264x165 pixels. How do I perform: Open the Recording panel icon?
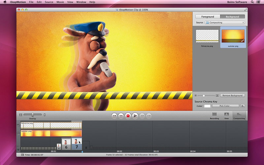pos(214,116)
